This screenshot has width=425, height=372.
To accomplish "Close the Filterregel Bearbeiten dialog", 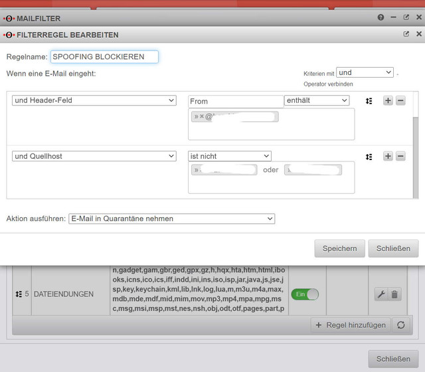I will pos(419,34).
